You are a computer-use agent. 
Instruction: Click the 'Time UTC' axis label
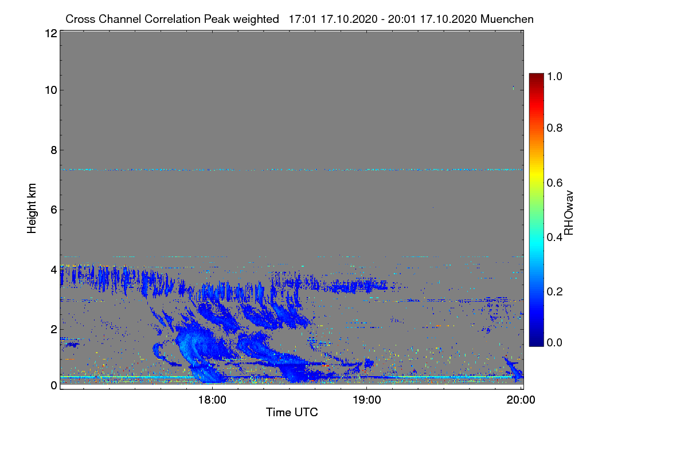(292, 412)
